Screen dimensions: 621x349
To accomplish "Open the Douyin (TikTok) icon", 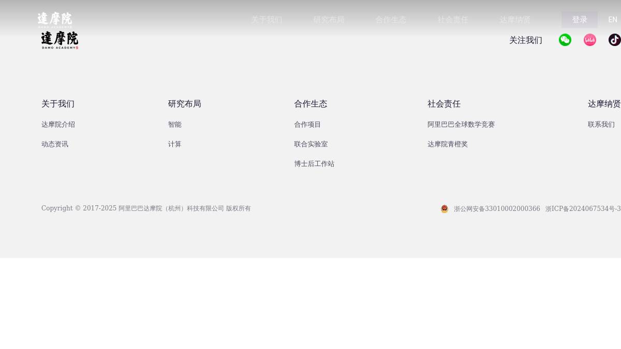I will [x=615, y=40].
